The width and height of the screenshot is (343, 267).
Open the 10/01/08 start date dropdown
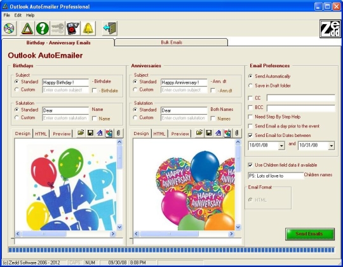click(x=281, y=145)
